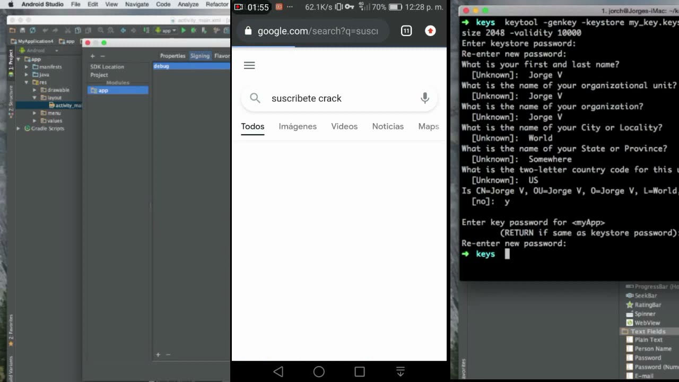Click the Forward navigation arrow in toolbar

134,30
